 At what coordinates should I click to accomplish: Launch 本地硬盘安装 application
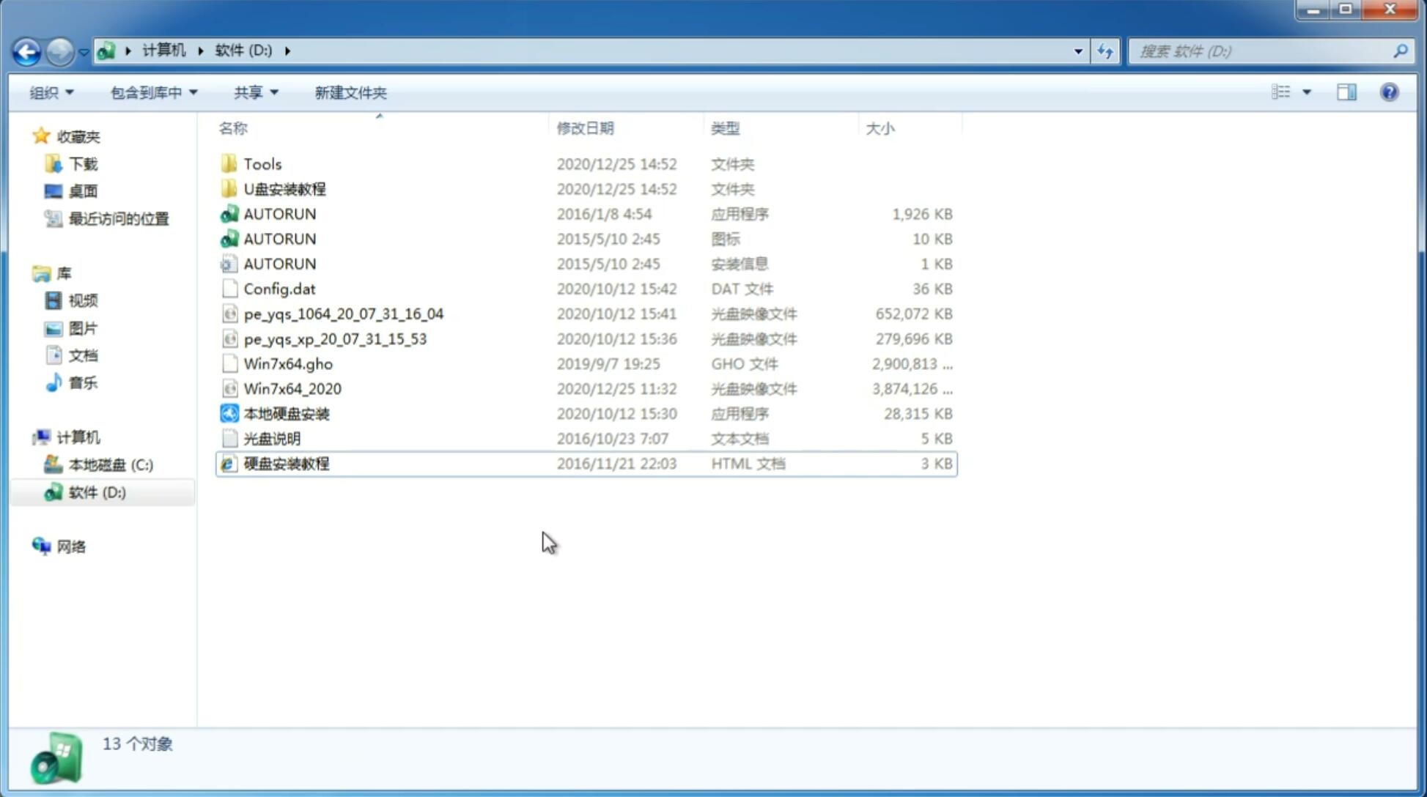point(286,413)
